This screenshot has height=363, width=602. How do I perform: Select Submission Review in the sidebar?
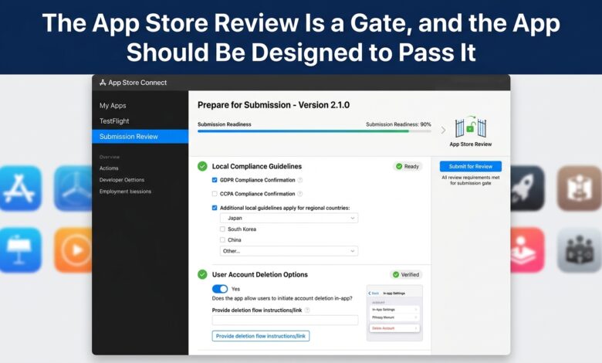click(x=140, y=137)
